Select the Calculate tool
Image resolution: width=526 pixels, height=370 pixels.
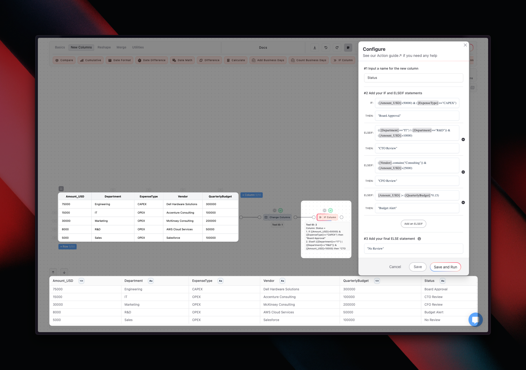[x=236, y=60]
